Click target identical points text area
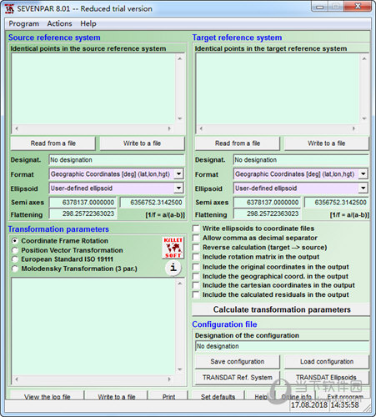 [278, 88]
